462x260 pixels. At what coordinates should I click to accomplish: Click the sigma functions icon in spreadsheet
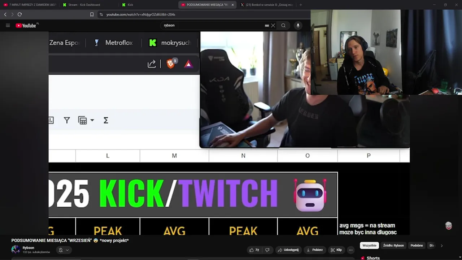(106, 120)
